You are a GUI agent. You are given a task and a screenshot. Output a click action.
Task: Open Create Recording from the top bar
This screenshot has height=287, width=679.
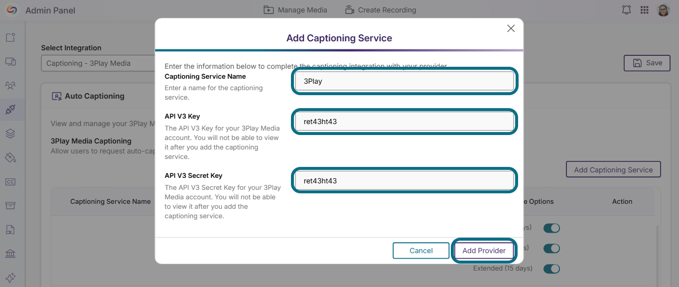(380, 10)
